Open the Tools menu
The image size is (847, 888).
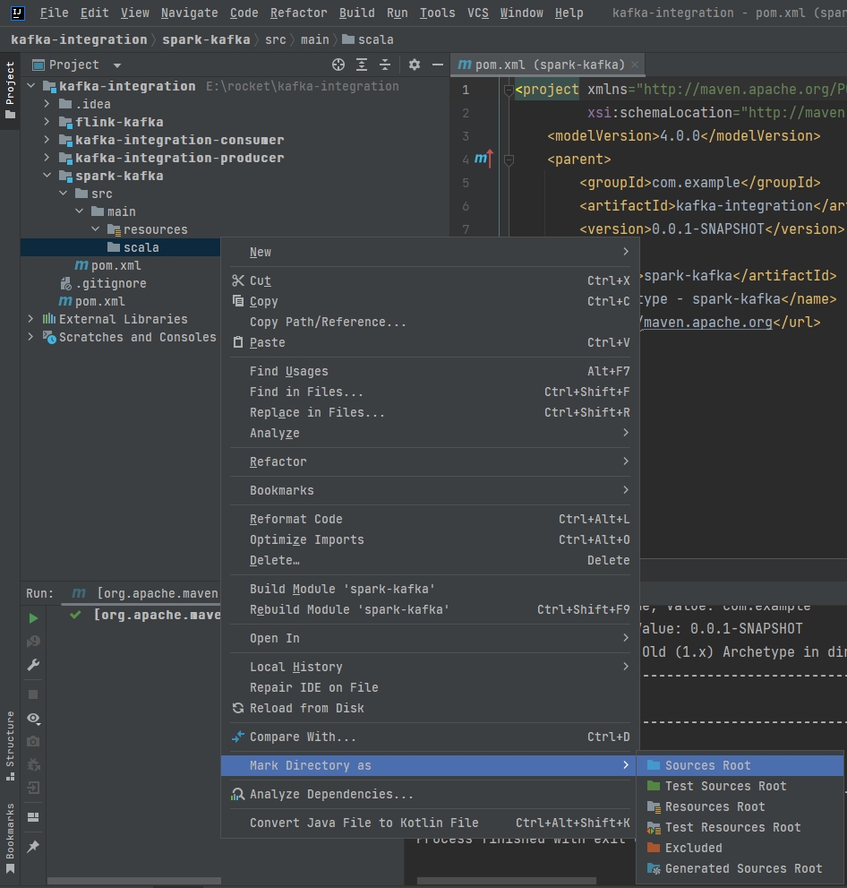point(437,13)
